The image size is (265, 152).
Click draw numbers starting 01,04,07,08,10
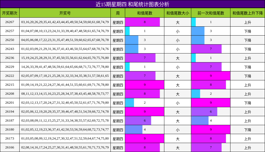click(x=65, y=31)
